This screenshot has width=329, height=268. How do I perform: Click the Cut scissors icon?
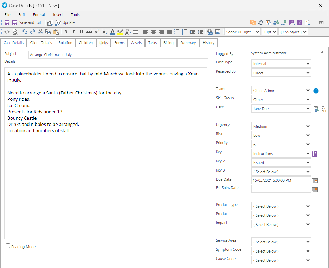click(x=40, y=32)
